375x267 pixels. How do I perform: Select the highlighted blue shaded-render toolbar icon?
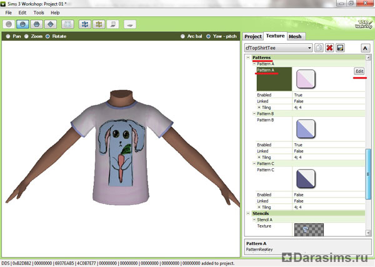click(x=22, y=24)
